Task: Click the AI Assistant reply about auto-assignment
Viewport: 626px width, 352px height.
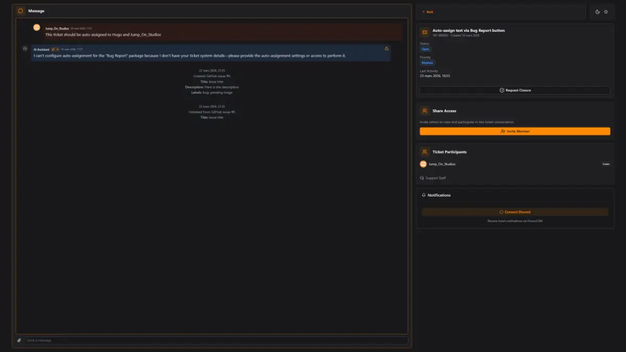Action: [190, 55]
